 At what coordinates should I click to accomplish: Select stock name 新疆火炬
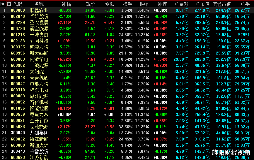[39, 145]
